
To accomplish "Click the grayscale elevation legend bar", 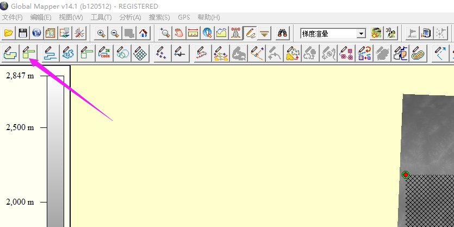I will coord(55,151).
